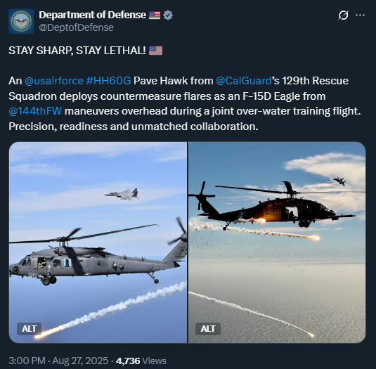The image size is (376, 369).
Task: Open the right photo of helicopter firing flares
Action: (x=277, y=242)
